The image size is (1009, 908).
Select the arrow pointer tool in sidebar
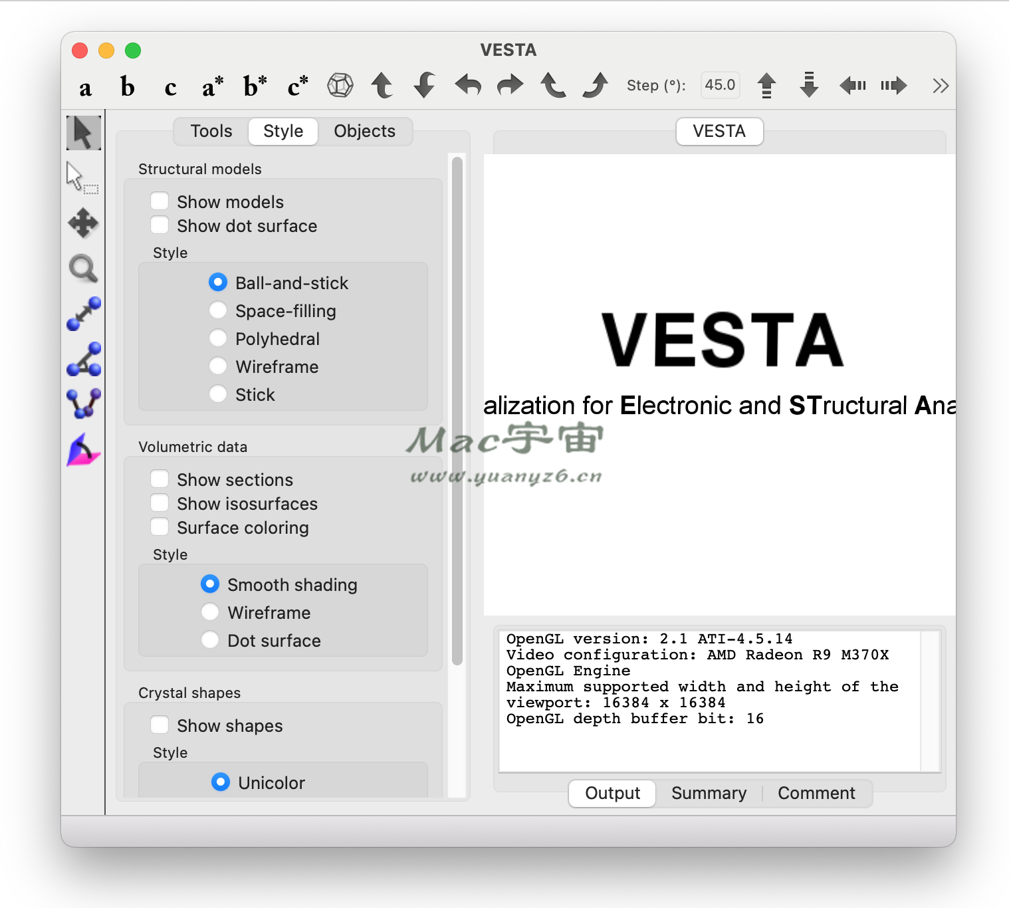(84, 133)
